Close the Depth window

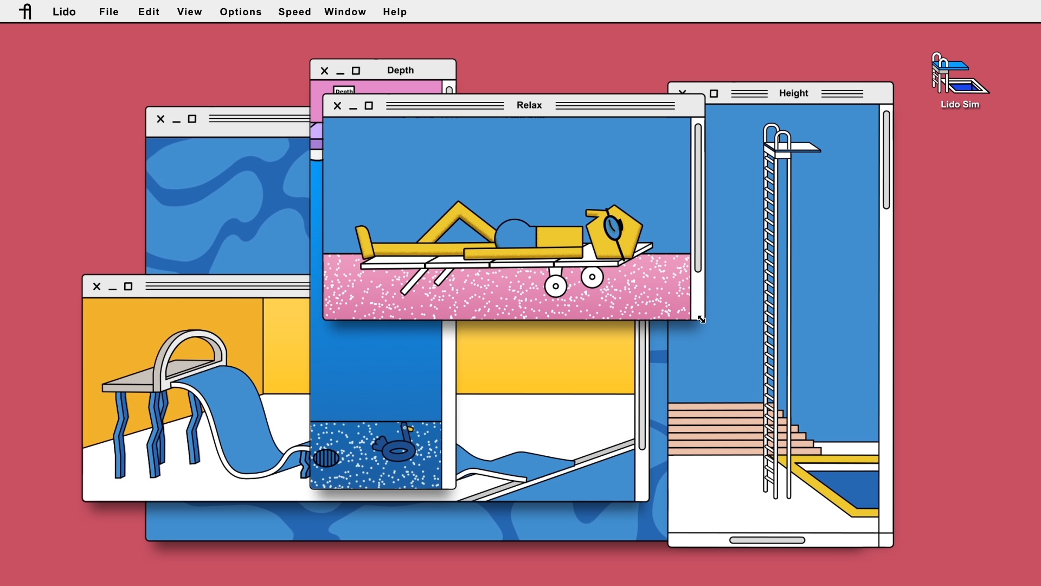click(x=324, y=71)
